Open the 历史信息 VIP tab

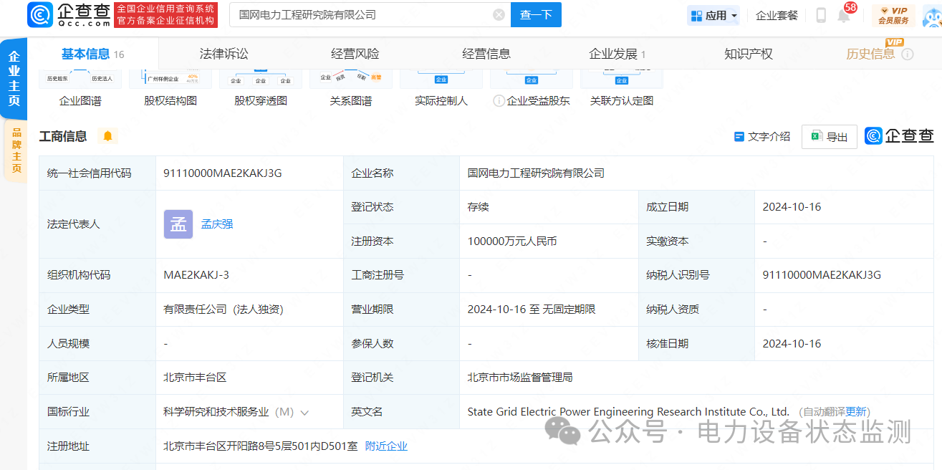[x=870, y=54]
